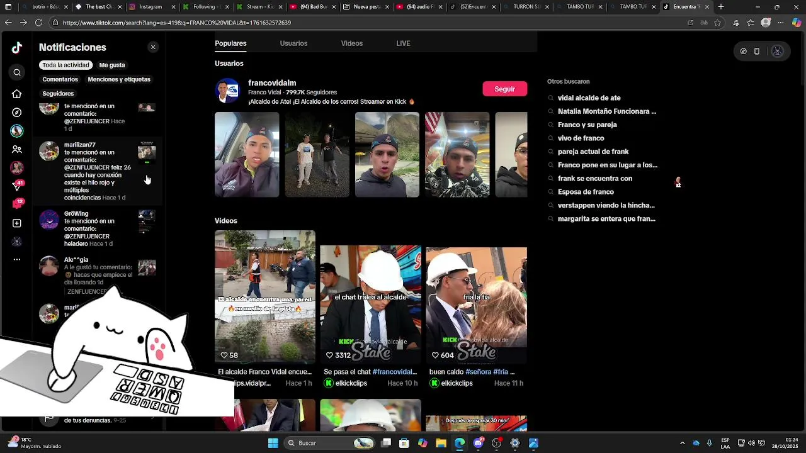Switch to the LIVE search tab
Screen dimensions: 806x453
tap(403, 43)
